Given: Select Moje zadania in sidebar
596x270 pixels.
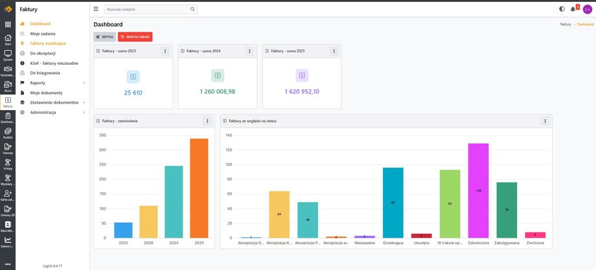Looking at the screenshot, I should [x=41, y=33].
